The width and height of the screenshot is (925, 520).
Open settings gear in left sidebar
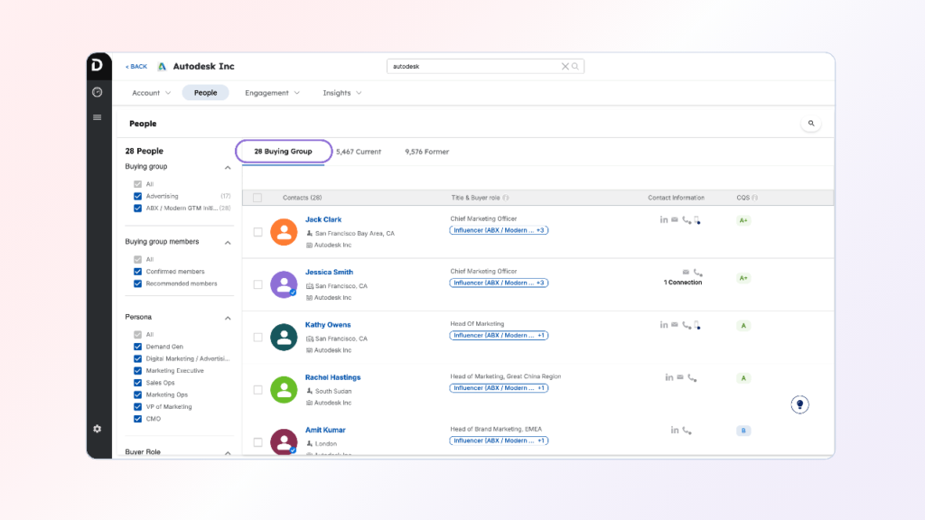click(x=98, y=429)
